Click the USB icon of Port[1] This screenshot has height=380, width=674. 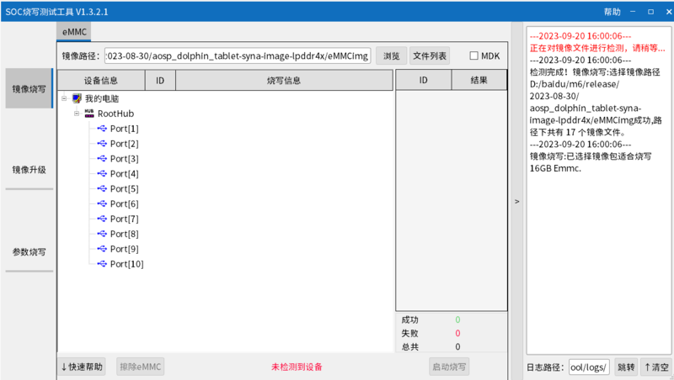[102, 129]
